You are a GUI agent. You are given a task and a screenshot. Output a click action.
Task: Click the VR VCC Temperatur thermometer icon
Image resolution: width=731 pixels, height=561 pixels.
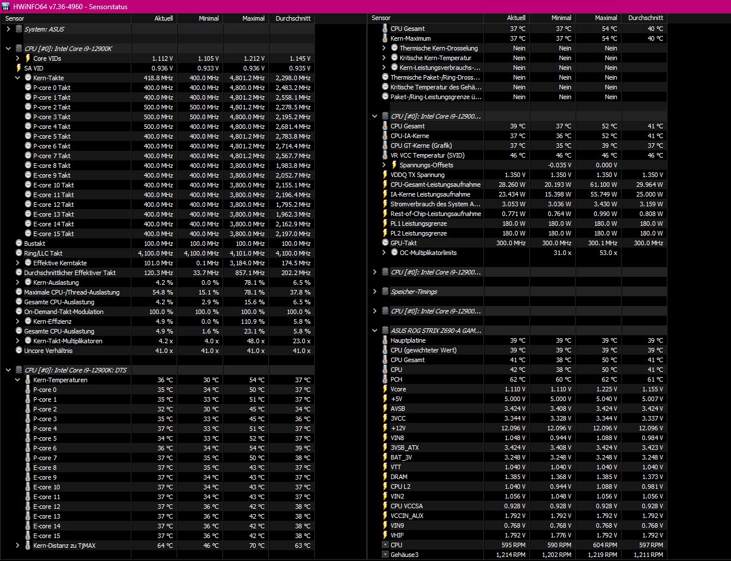click(x=385, y=155)
